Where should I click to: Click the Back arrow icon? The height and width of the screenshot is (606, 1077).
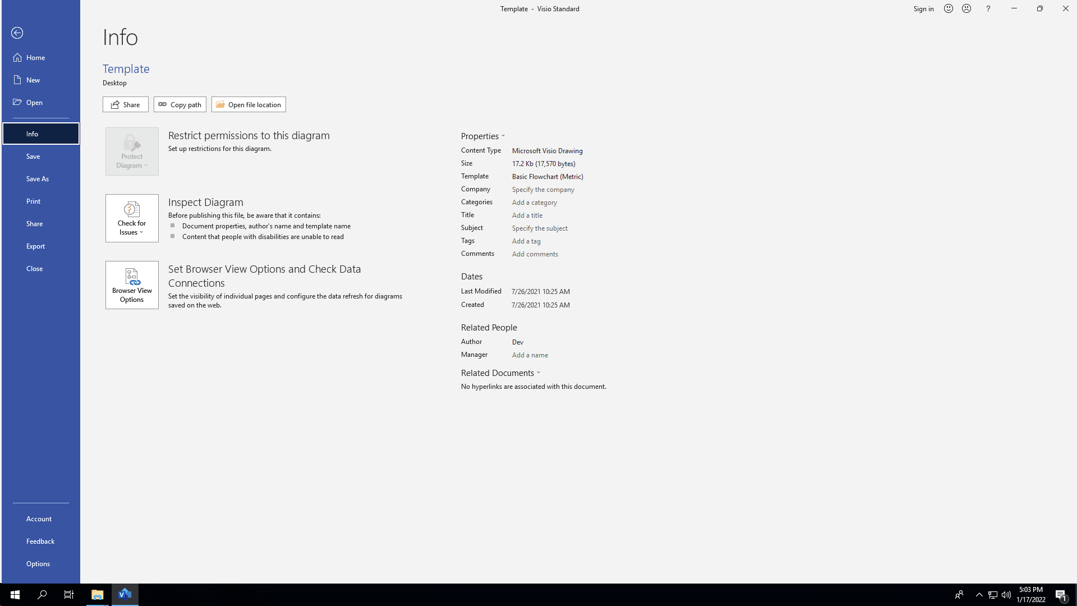pyautogui.click(x=18, y=33)
